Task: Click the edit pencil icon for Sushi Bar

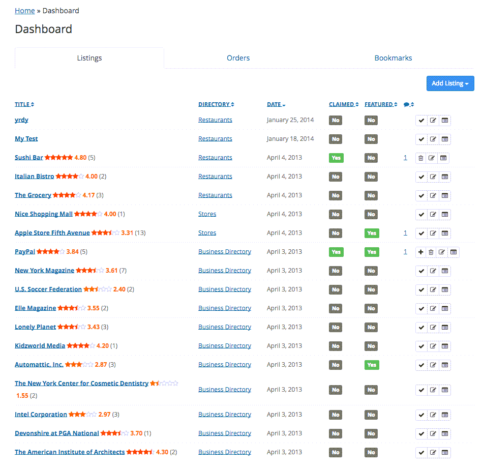Action: click(x=432, y=158)
